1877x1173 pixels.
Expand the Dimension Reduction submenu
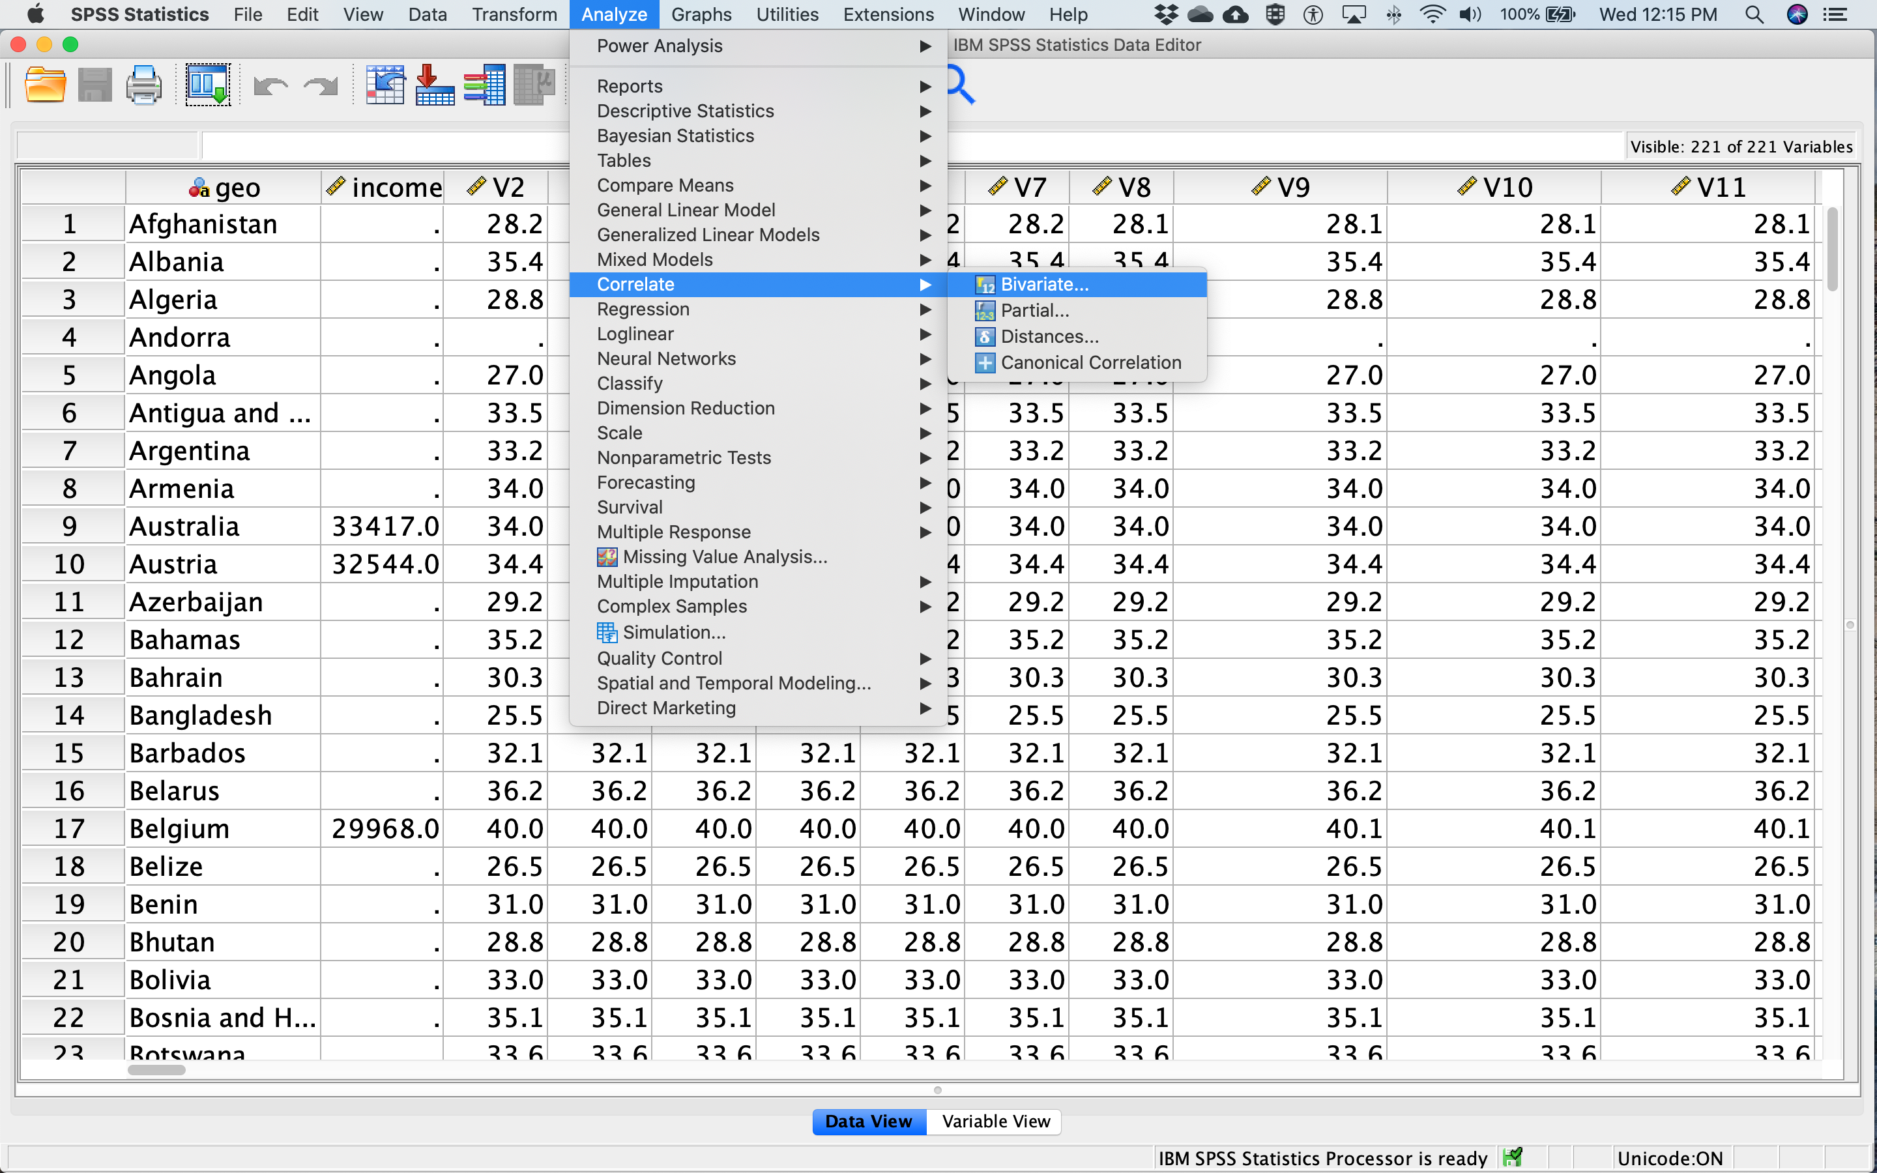[758, 408]
